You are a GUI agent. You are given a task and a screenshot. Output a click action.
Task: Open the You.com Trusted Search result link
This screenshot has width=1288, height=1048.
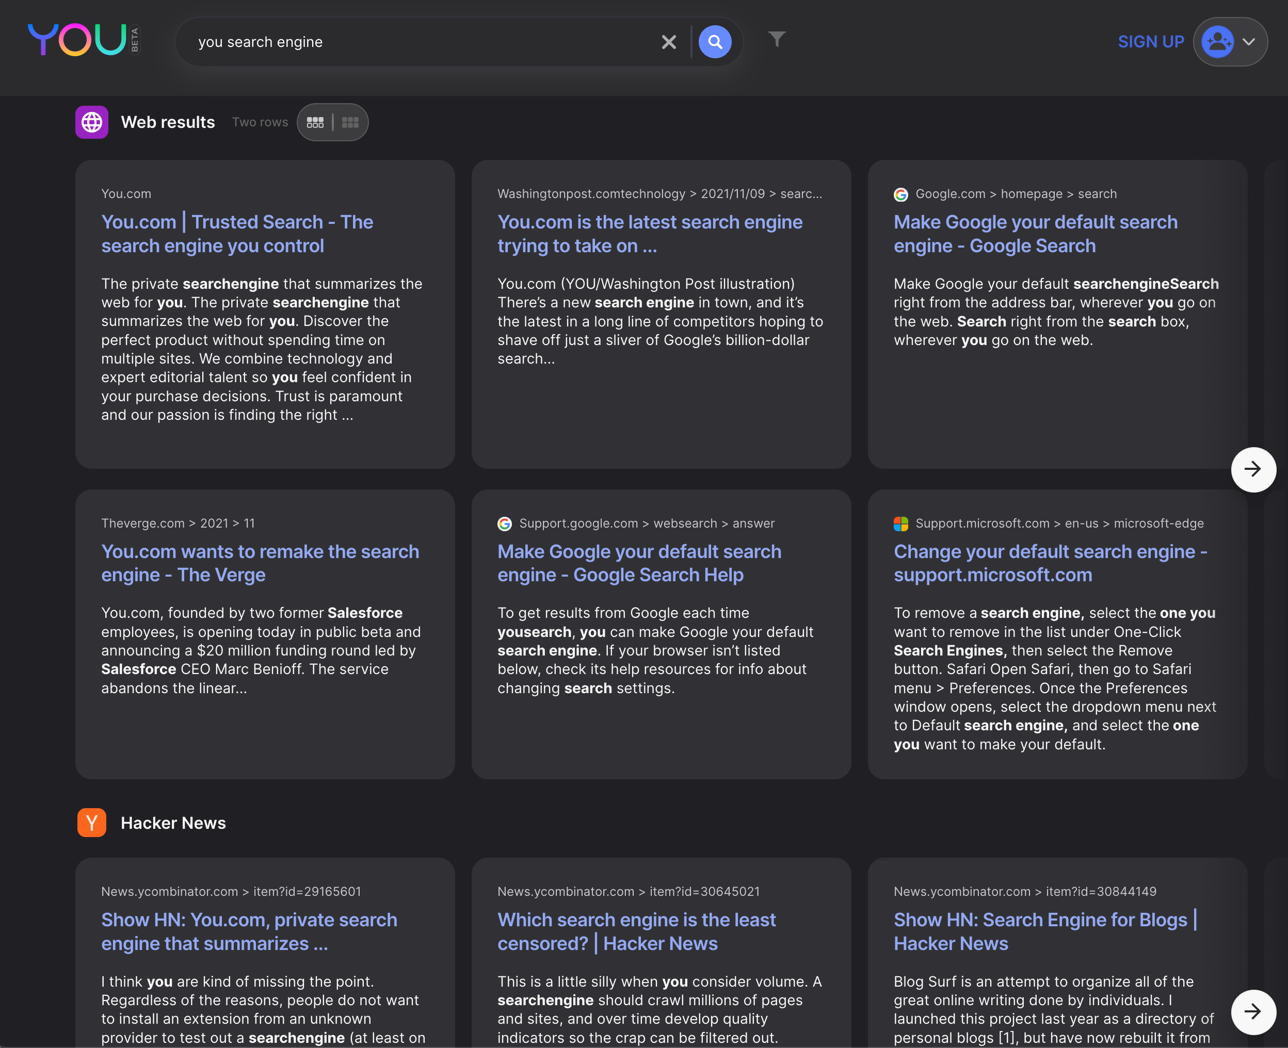click(x=237, y=234)
